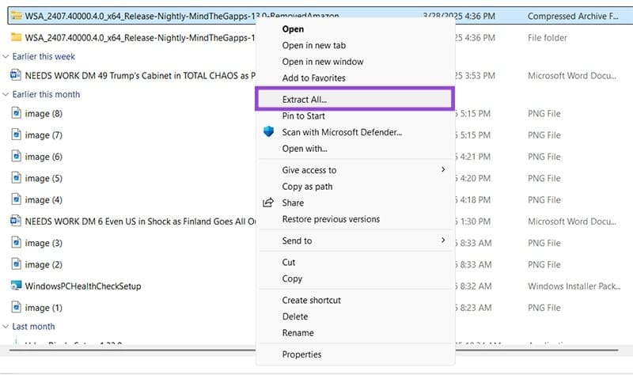Collapse the Earlier this month group
The width and height of the screenshot is (633, 375).
[6, 94]
